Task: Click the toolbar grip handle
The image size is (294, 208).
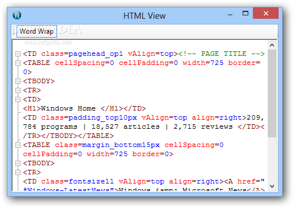Action: (14, 31)
